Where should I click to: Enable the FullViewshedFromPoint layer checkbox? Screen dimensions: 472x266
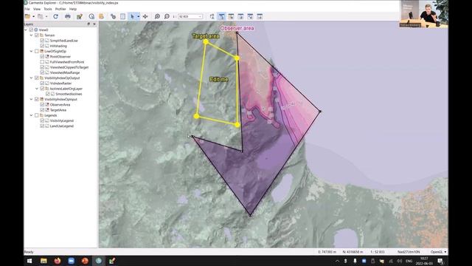tap(42, 62)
